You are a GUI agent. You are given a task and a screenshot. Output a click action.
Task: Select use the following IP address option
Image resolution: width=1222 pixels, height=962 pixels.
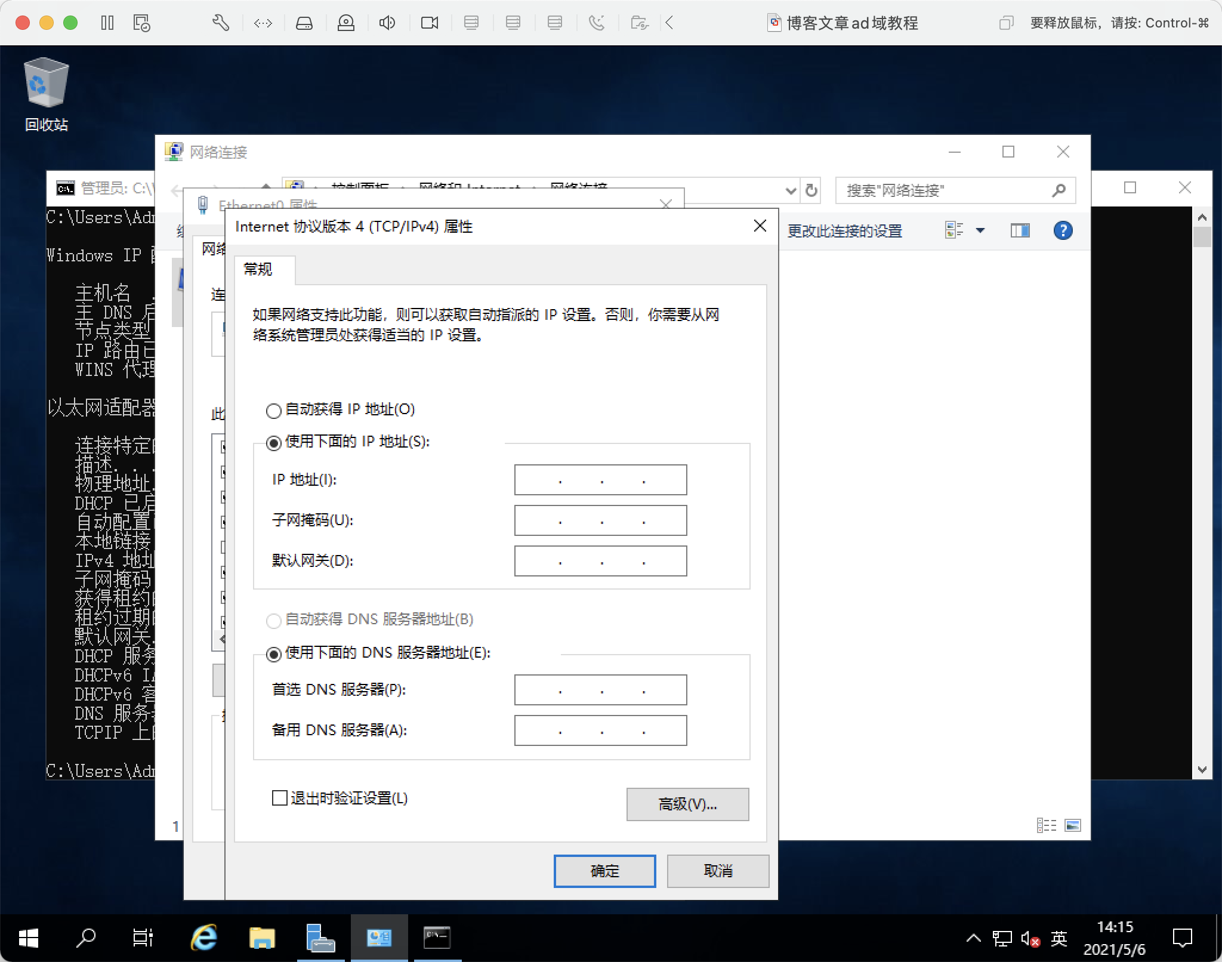[x=274, y=443]
